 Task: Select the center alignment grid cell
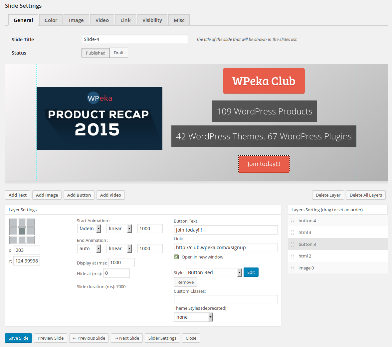click(x=22, y=231)
